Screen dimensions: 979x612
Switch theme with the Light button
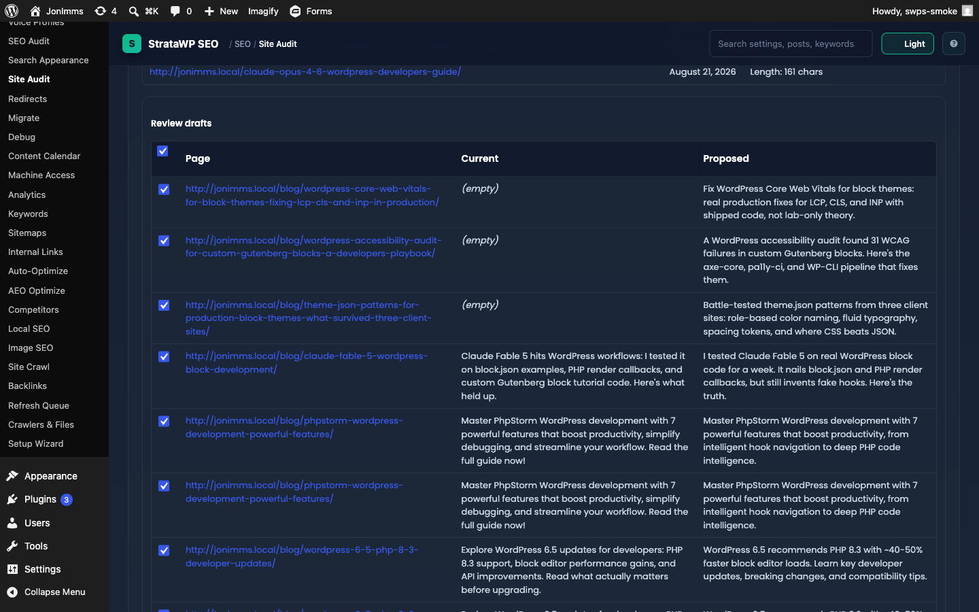click(x=908, y=44)
